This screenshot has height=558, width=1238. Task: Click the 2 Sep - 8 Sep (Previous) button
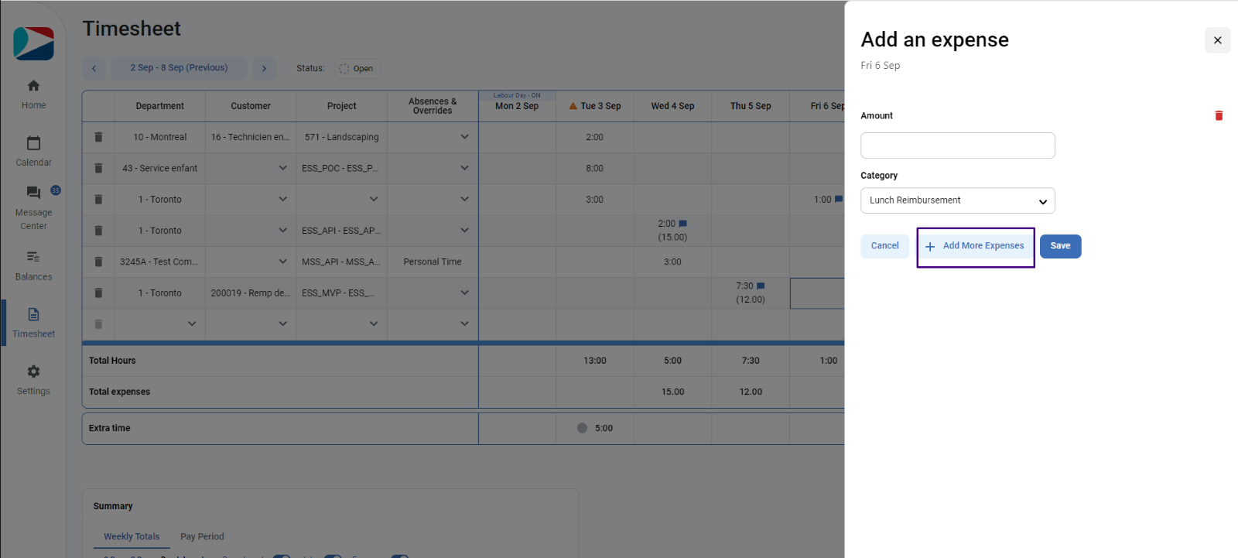point(179,68)
